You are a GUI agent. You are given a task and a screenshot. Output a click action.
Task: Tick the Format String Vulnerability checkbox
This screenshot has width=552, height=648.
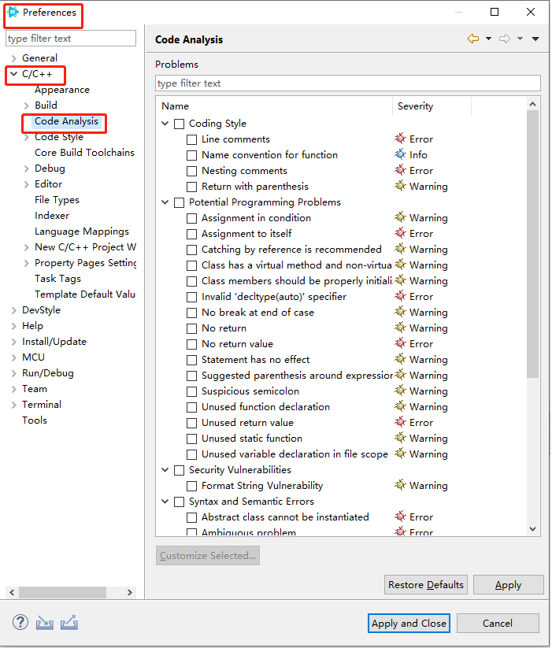click(x=191, y=486)
